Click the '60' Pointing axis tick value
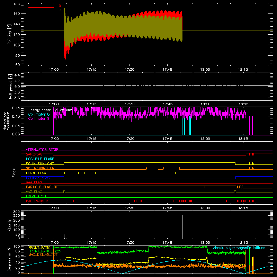The height and width of the screenshot is (277, 277). point(18,65)
